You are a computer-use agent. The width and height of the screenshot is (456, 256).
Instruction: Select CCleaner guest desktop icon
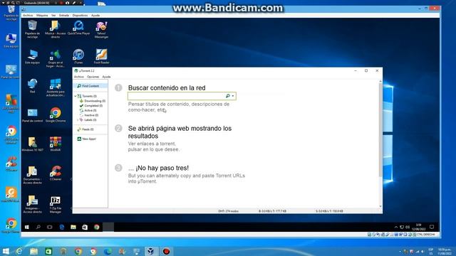coord(56,173)
